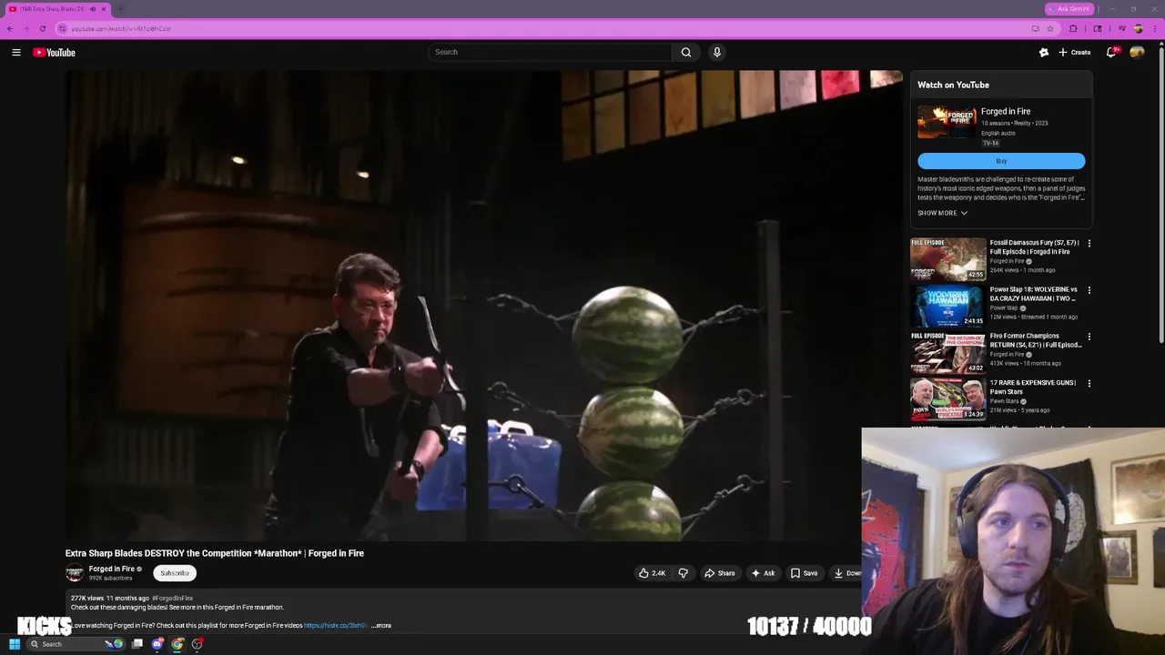1165x655 pixels.
Task: Open the YouTube hamburger guide menu
Action: (x=16, y=53)
